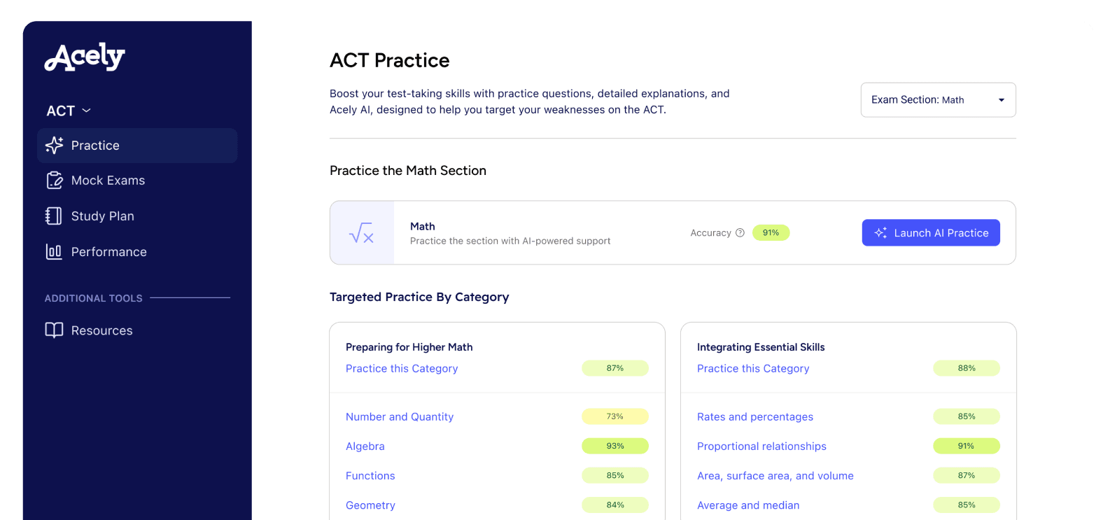The width and height of the screenshot is (1117, 520).
Task: Click the Study Plan book icon
Action: (55, 216)
